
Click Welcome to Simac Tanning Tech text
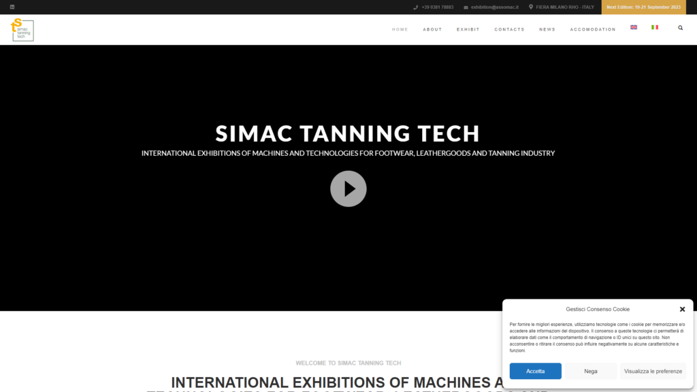pos(348,363)
